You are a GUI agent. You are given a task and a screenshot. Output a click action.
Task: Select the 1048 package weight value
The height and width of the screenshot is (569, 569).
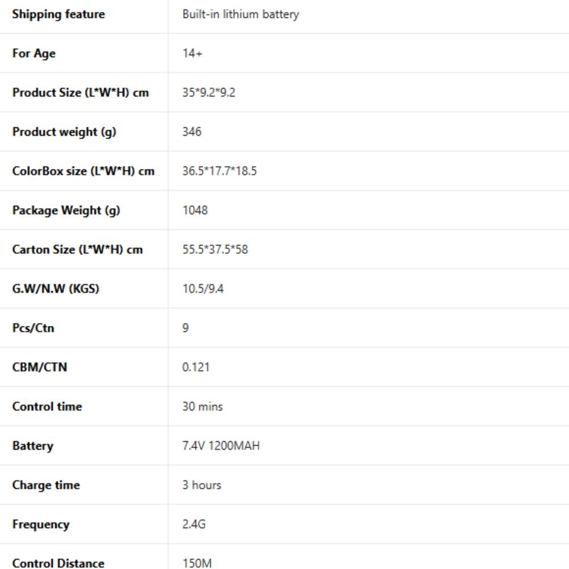click(195, 210)
